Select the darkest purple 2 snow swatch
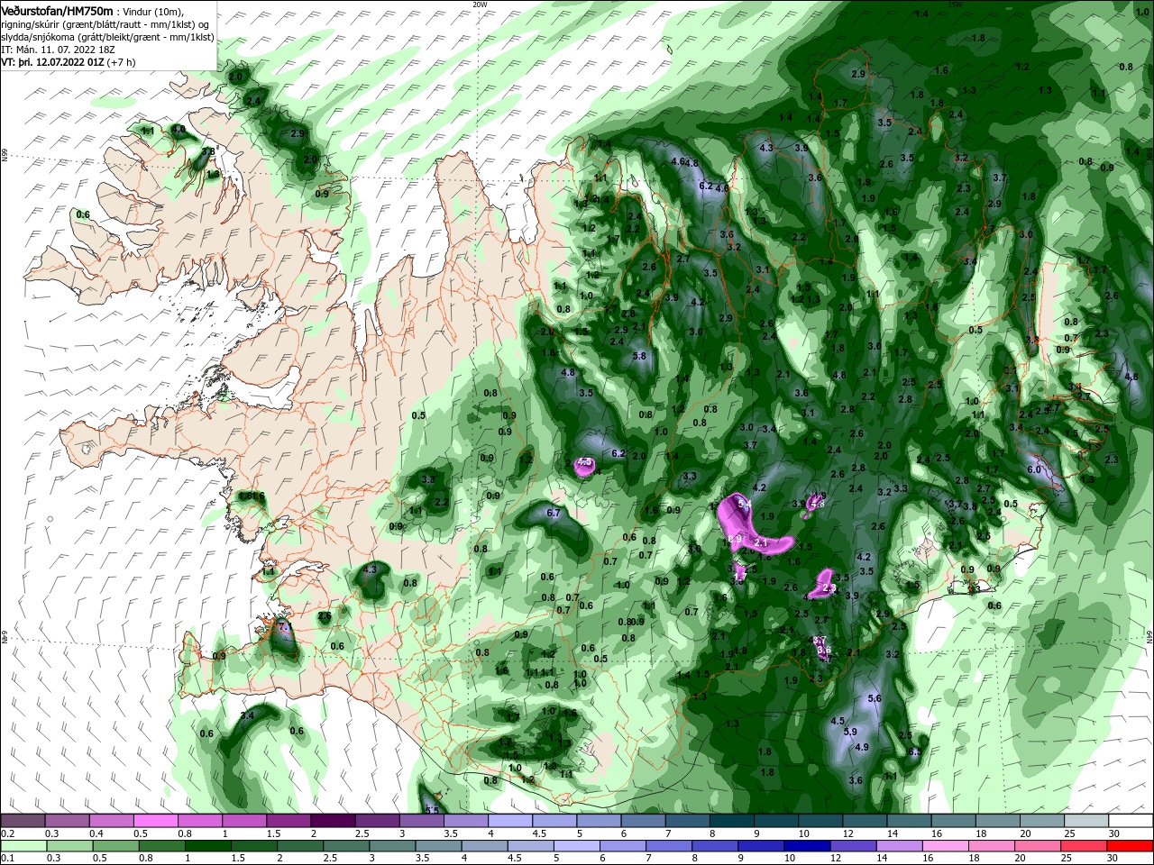The width and height of the screenshot is (1154, 865). (333, 821)
